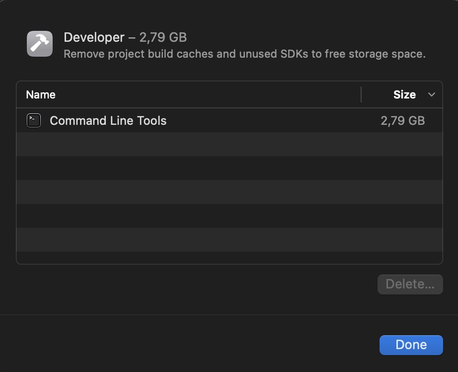
Task: Click the word Developer in the heading
Action: point(94,37)
